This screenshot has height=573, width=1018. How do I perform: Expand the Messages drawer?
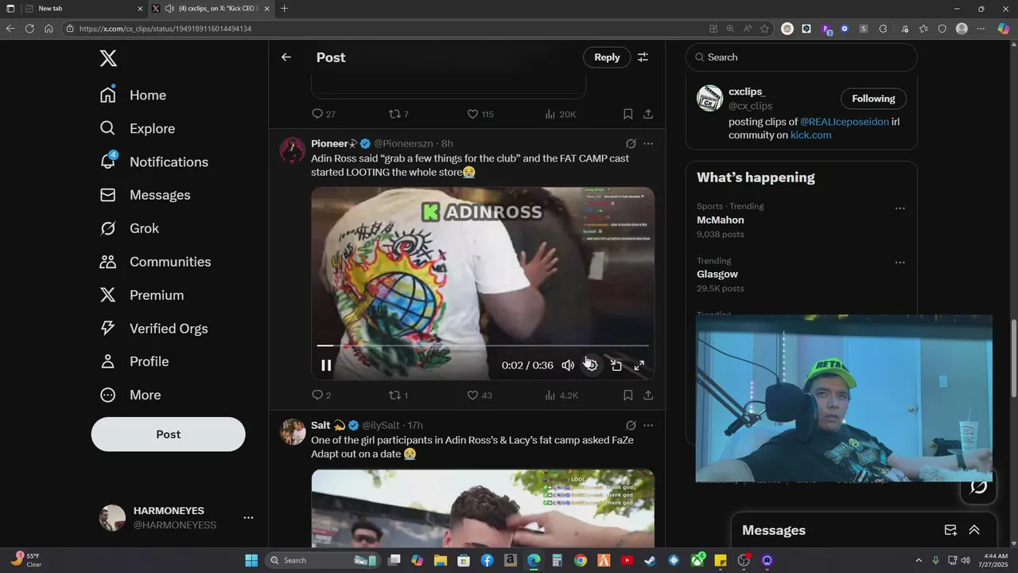[x=973, y=530]
